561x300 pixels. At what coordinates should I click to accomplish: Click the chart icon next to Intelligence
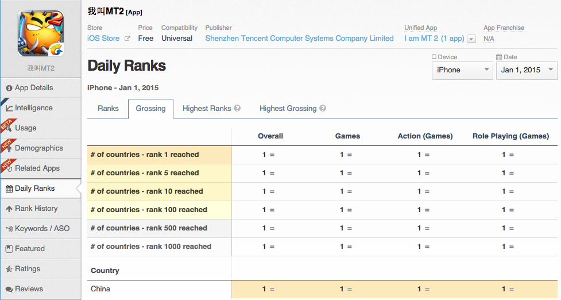pos(9,108)
